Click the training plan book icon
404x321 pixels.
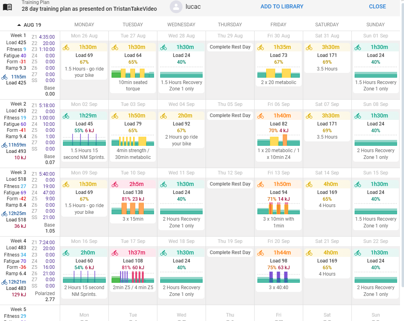click(7, 7)
